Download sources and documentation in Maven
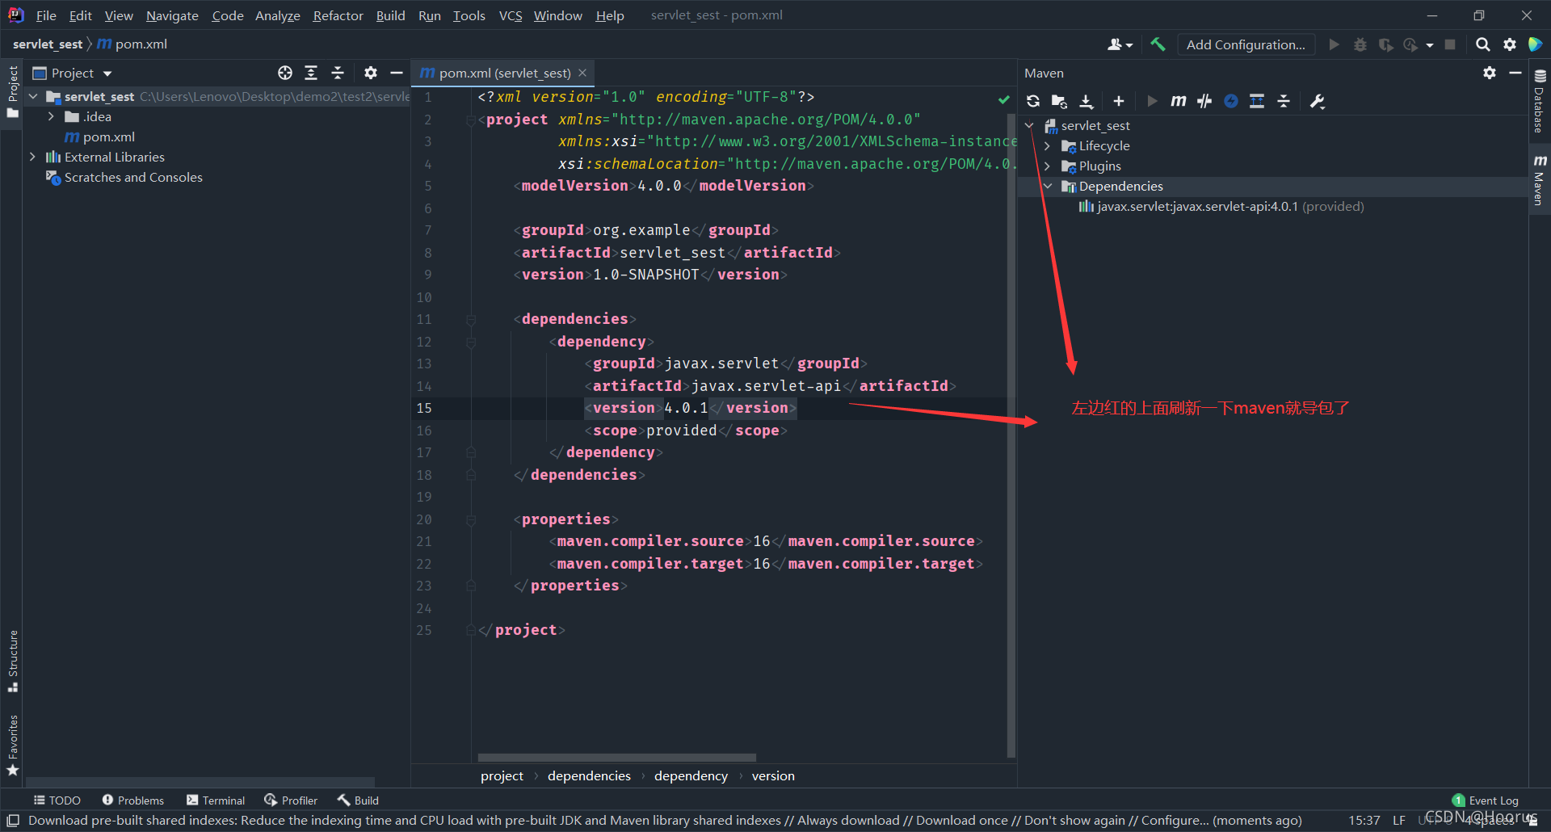 [x=1087, y=101]
